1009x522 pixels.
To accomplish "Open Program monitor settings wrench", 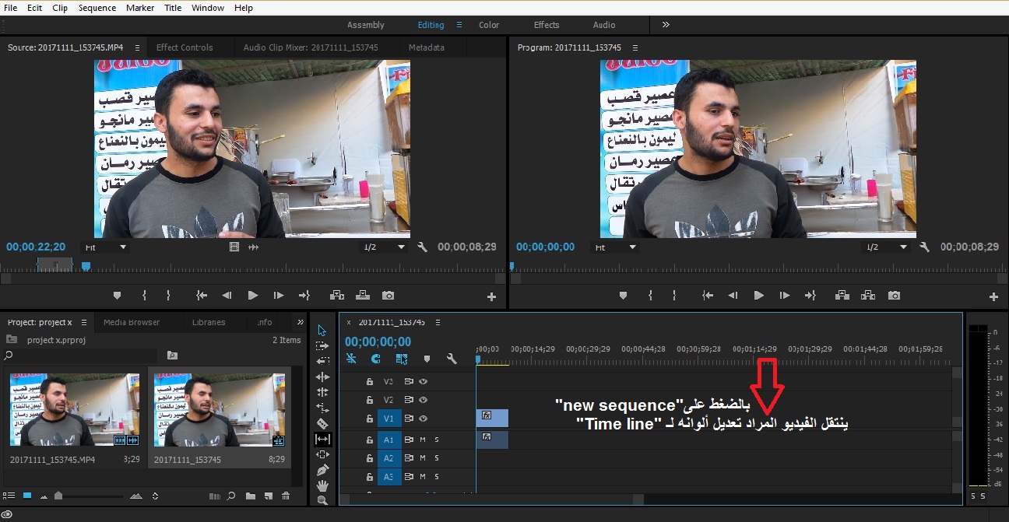I will pyautogui.click(x=925, y=247).
